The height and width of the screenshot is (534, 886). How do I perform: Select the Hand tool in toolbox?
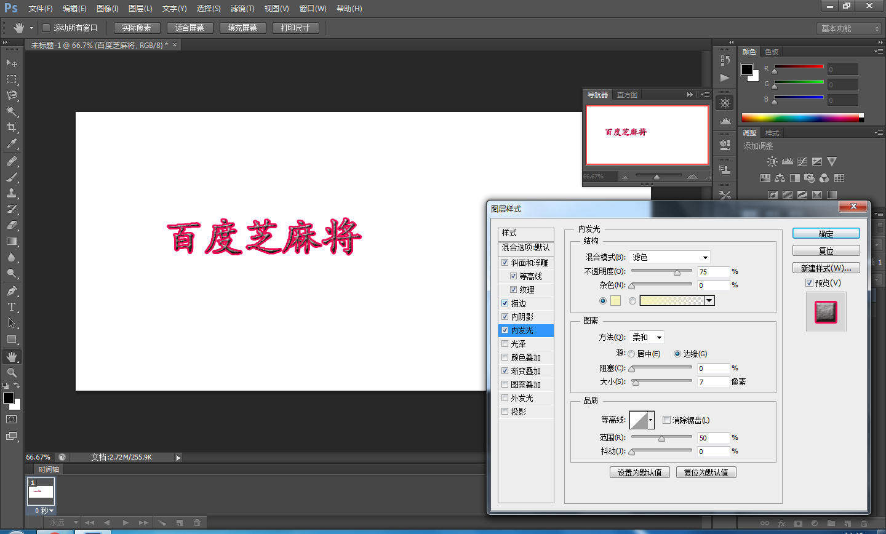12,357
